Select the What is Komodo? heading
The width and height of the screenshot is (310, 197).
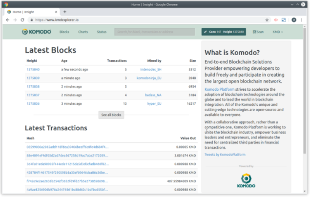tap(232, 53)
